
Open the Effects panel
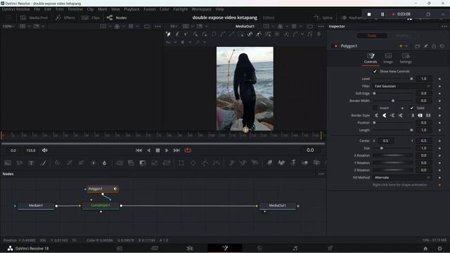point(65,18)
